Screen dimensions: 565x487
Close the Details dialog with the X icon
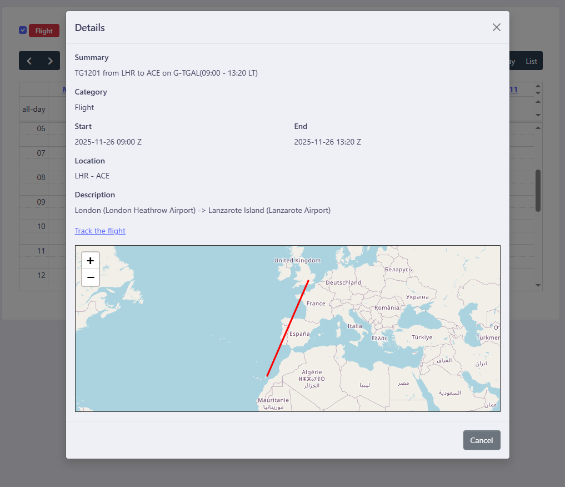(496, 27)
